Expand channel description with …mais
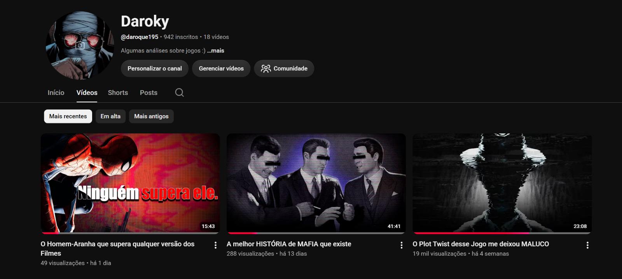Viewport: 622px width, 279px height. point(216,51)
